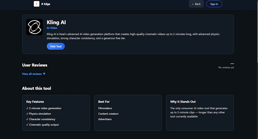Select the AI Video category link
The width and height of the screenshot is (258, 139).
[x=52, y=28]
